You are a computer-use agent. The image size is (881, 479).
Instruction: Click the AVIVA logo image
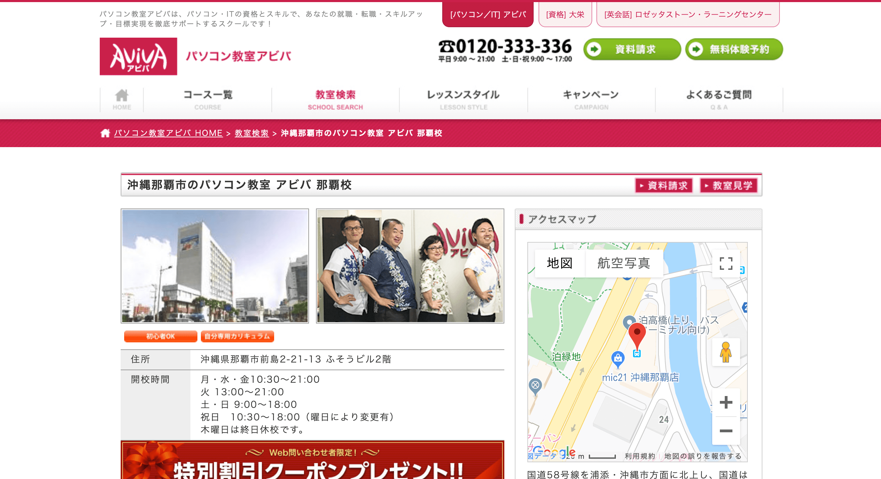point(138,56)
